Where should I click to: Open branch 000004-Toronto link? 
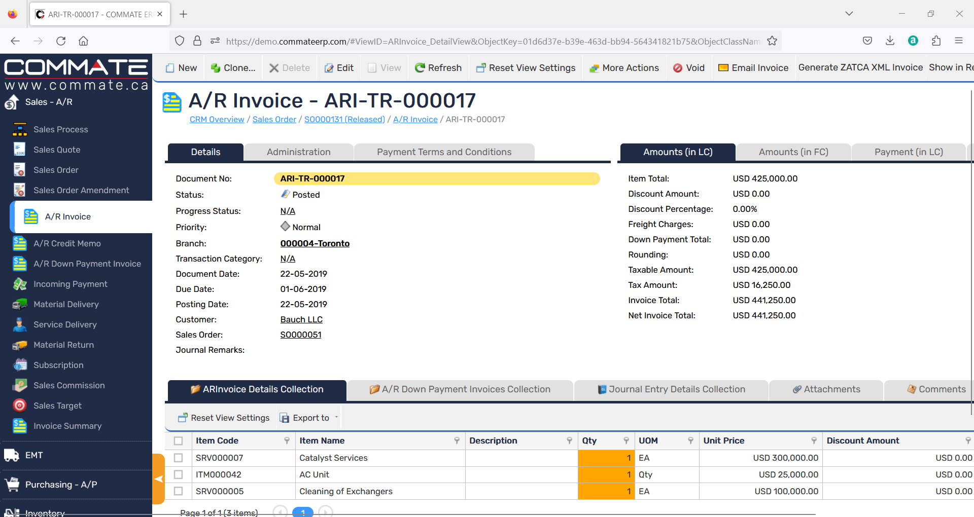point(315,243)
